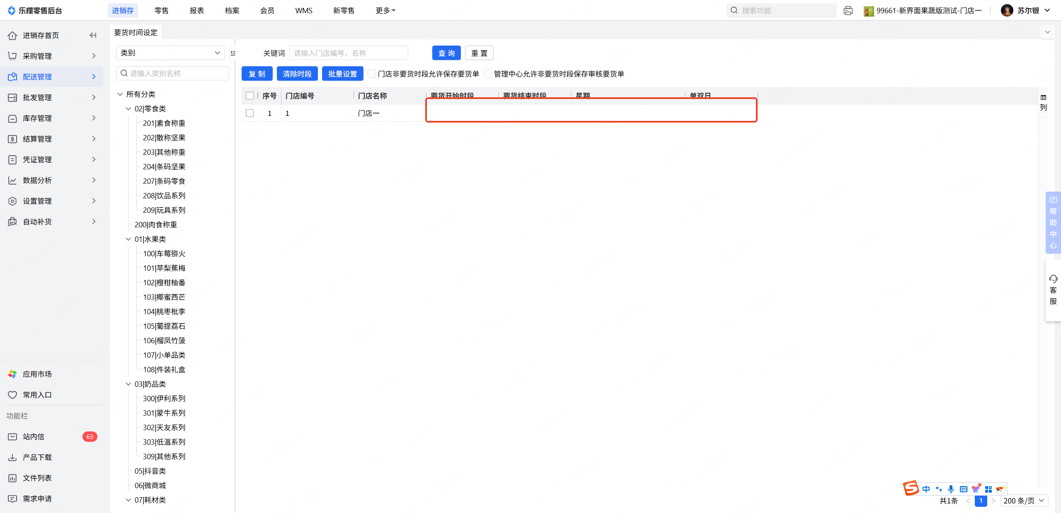The image size is (1061, 513).
Task: Open the 更多 top menu
Action: point(385,10)
